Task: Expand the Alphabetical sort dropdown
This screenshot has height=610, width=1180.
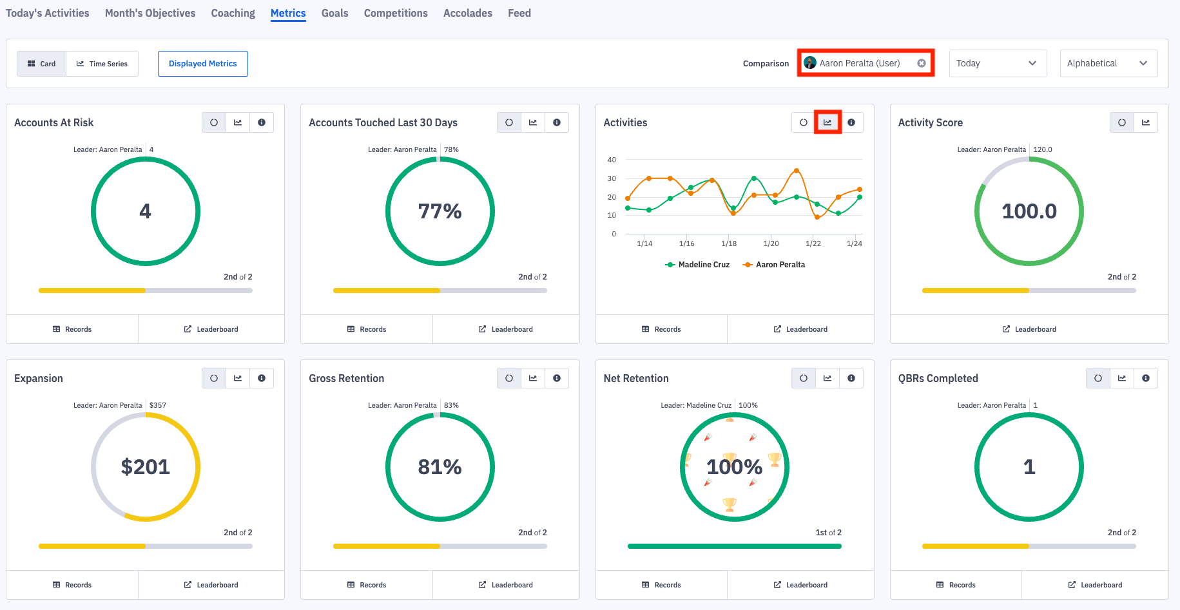Action: click(x=1108, y=63)
